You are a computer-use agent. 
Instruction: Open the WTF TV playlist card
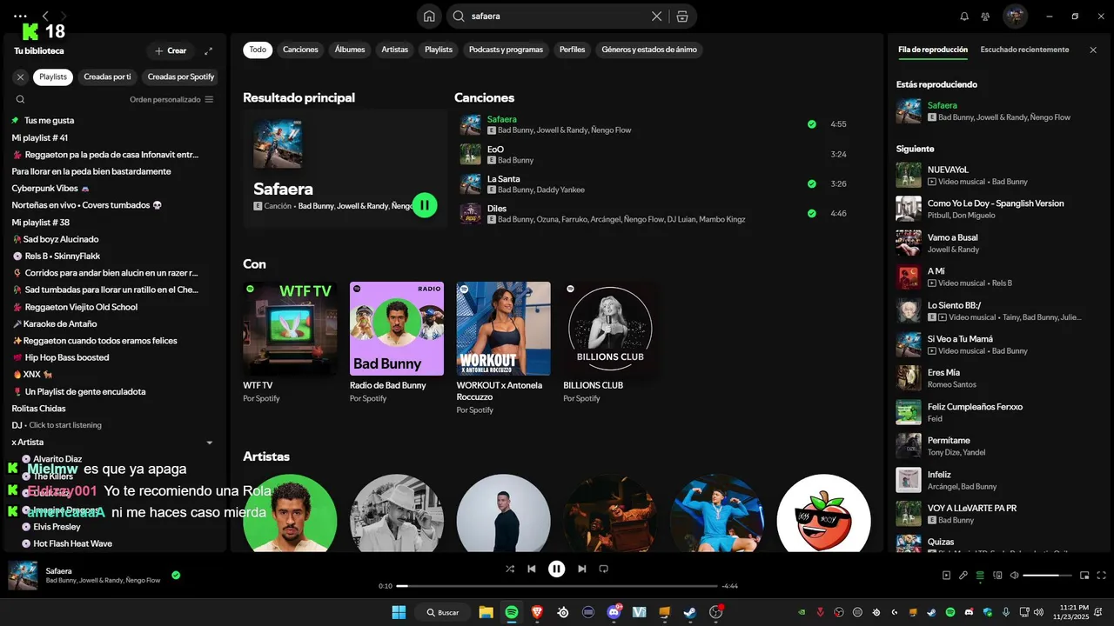[x=290, y=343]
